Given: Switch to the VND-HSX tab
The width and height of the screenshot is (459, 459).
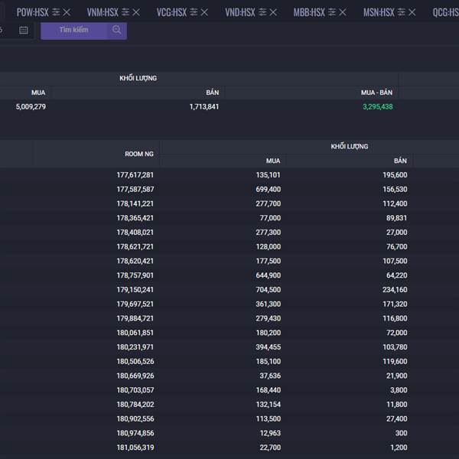Looking at the screenshot, I should pos(240,12).
